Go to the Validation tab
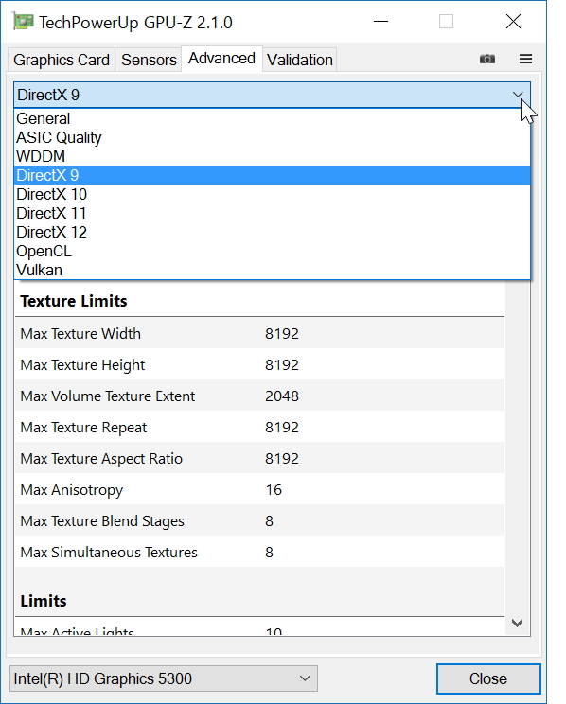Screen dimensions: 566x704 pos(300,60)
